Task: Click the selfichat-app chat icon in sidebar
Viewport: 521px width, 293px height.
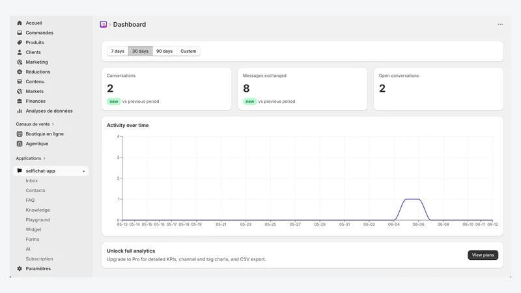Action: click(20, 171)
